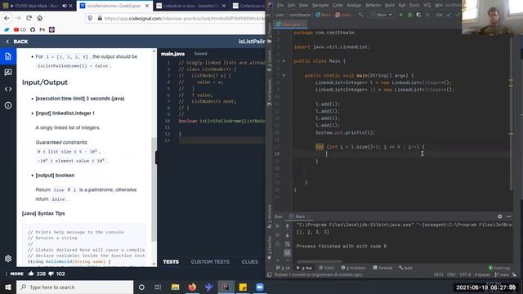The width and height of the screenshot is (523, 294).
Task: Open the IntelliJ Code menu
Action: pos(337,6)
